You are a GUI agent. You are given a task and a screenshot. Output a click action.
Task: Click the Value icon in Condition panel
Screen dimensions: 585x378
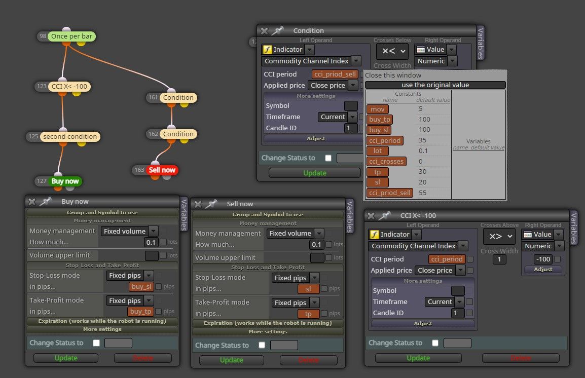pyautogui.click(x=420, y=50)
